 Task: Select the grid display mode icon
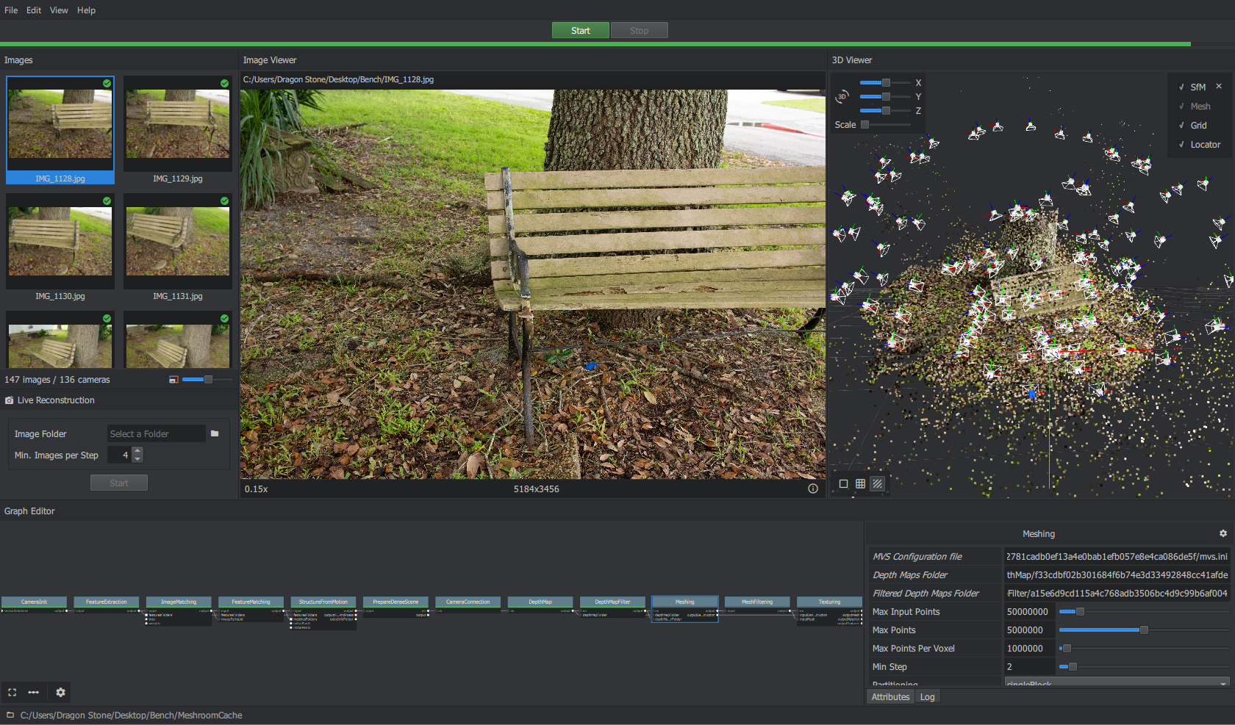pos(860,483)
